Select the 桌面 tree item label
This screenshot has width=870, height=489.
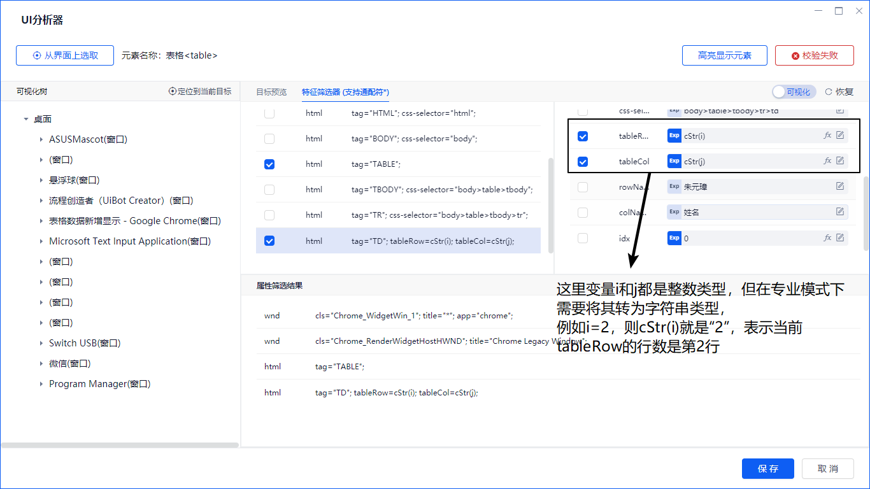pos(43,119)
